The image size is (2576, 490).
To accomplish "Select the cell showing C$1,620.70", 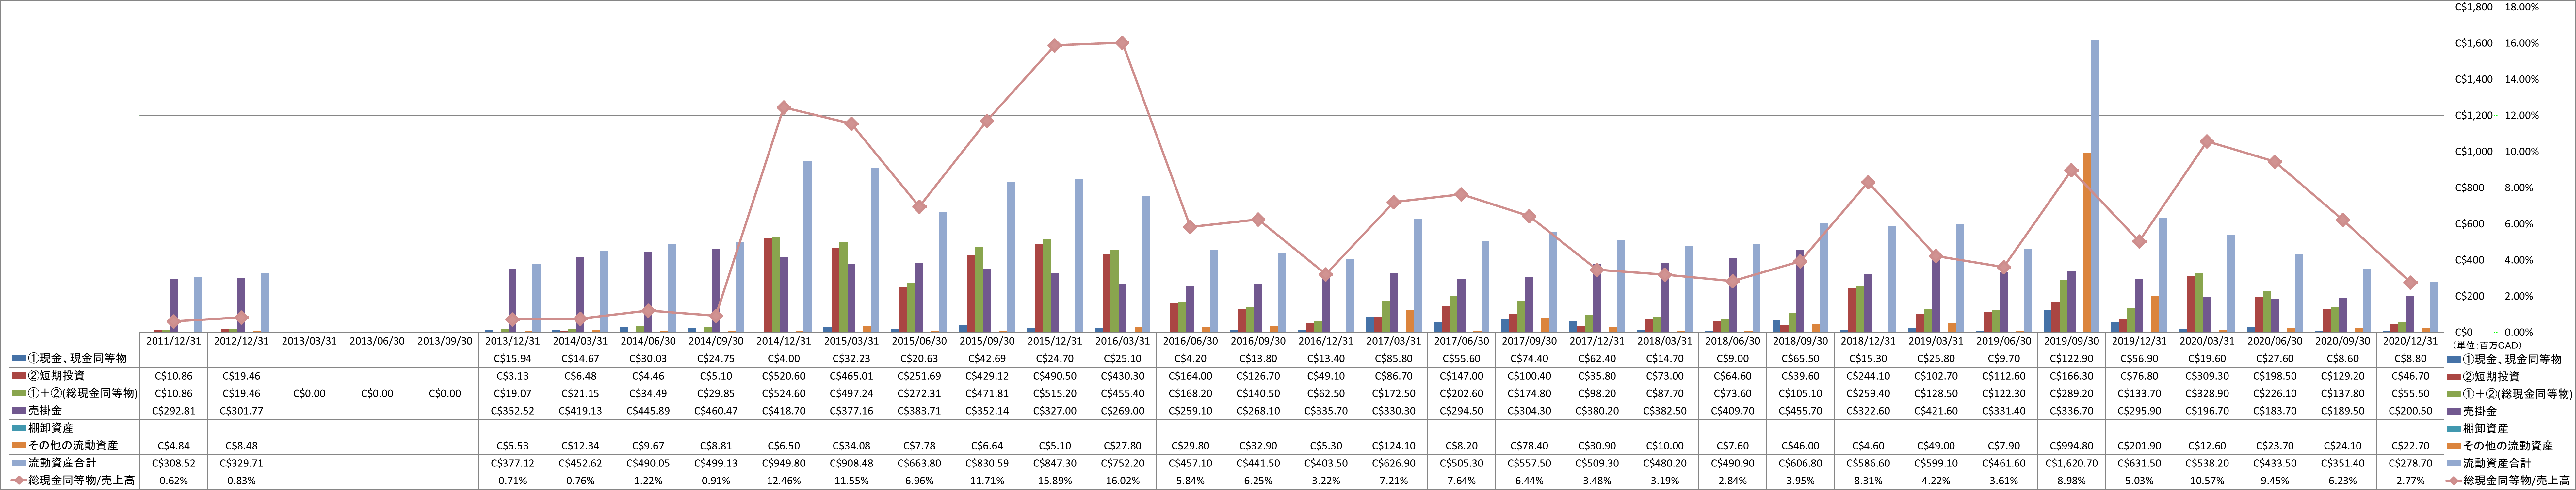I will pyautogui.click(x=2071, y=463).
